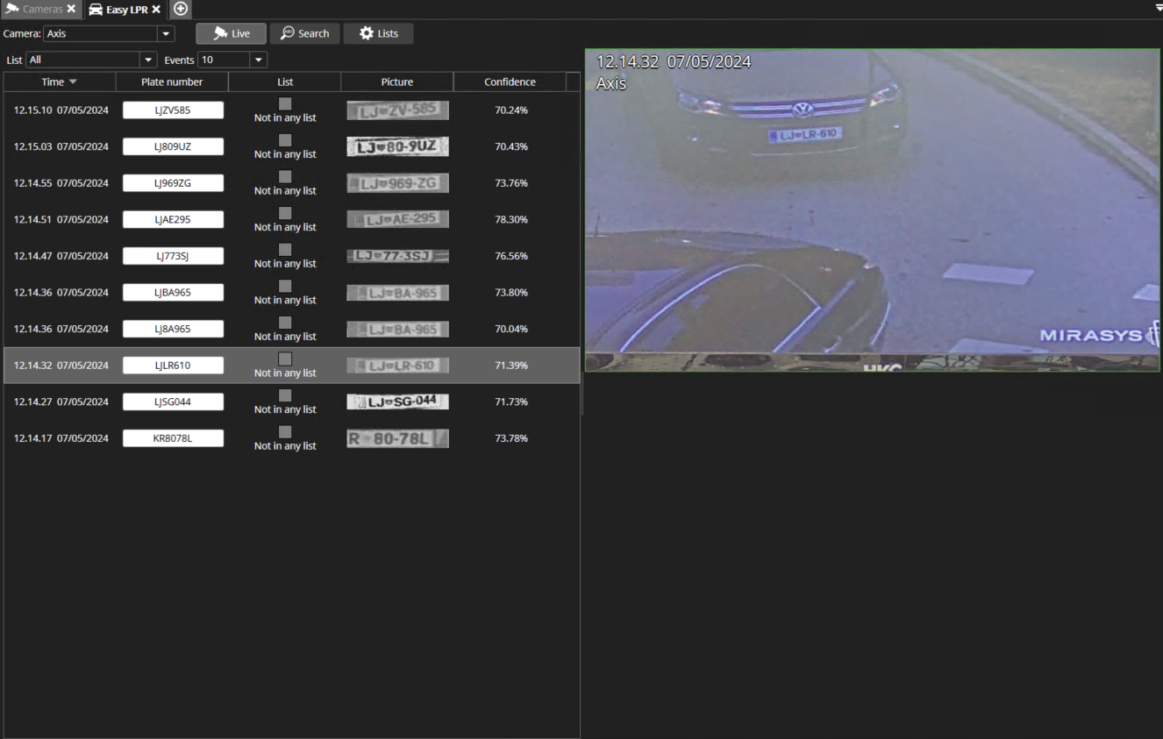Click the camera icon on Cameras tab
This screenshot has height=739, width=1163.
(x=11, y=9)
